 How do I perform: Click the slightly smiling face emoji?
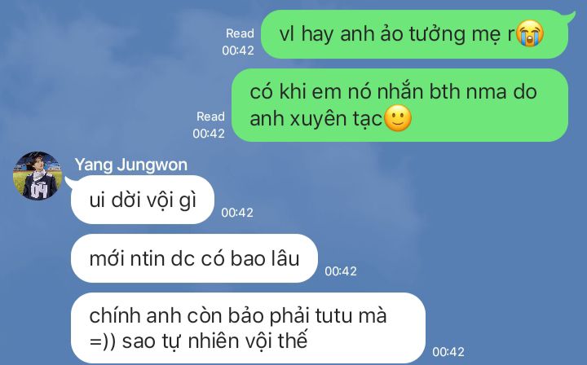[x=398, y=119]
